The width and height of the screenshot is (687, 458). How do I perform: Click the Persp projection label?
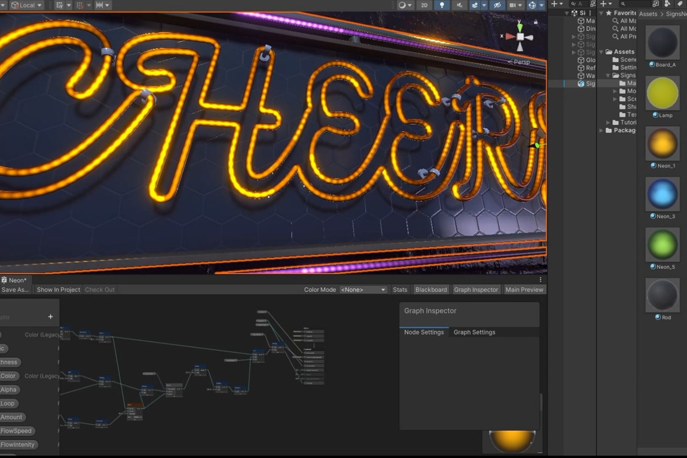click(521, 62)
